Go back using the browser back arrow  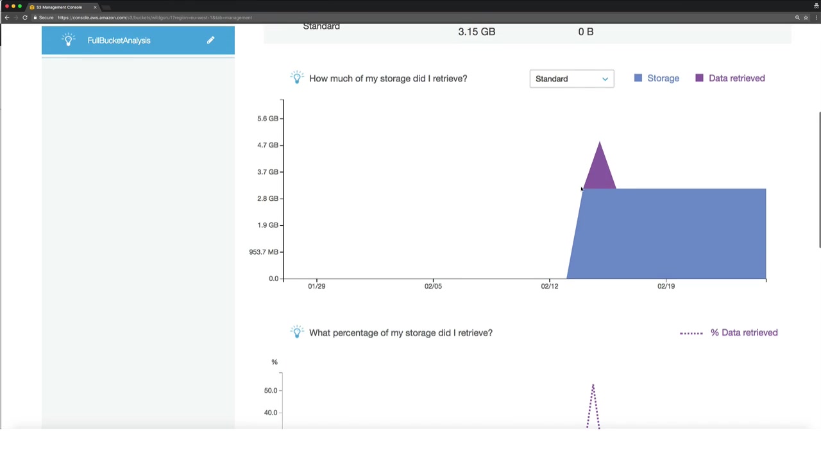(x=7, y=17)
